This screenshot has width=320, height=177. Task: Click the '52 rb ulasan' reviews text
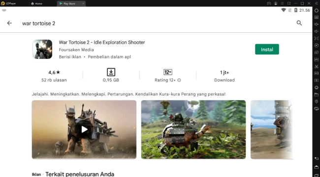pos(54,80)
